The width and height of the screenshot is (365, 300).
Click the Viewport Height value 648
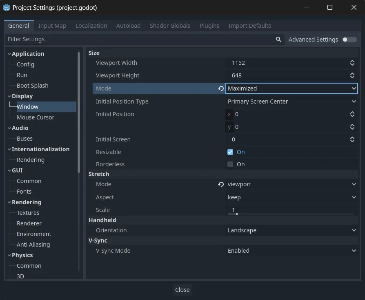(236, 75)
